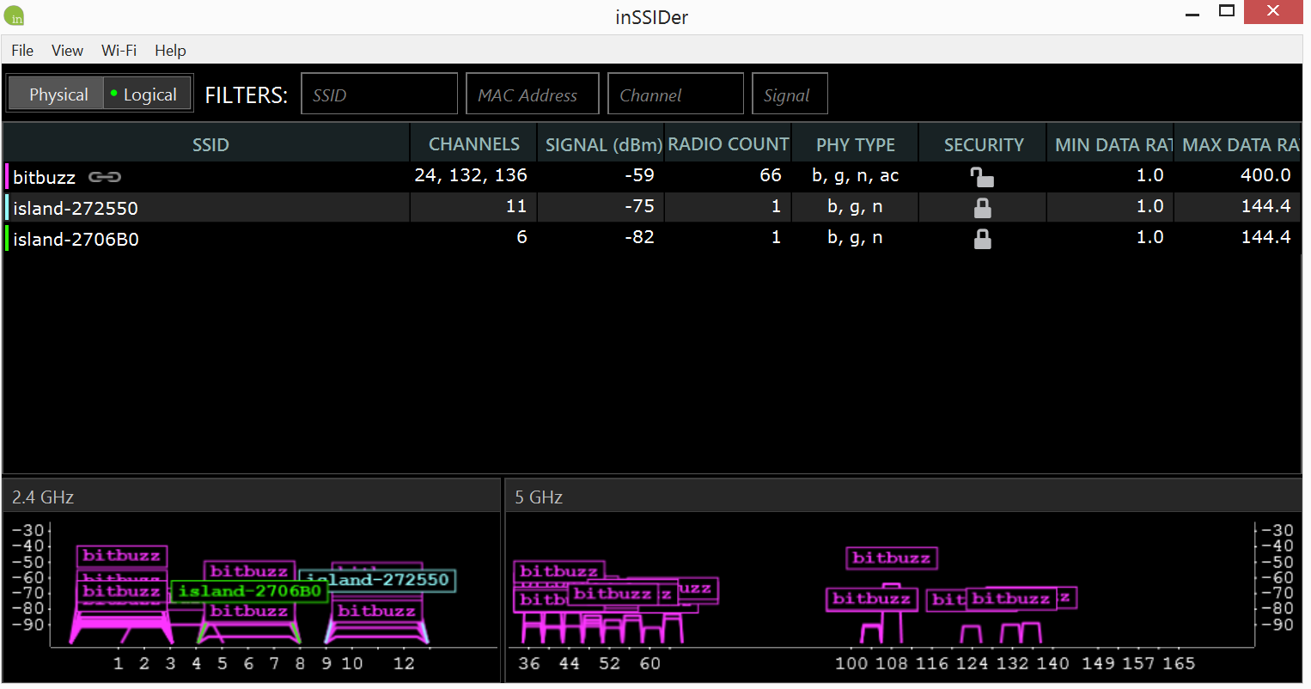Sort by the SSID column header
Screen dimensions: 1311x689
(x=206, y=144)
